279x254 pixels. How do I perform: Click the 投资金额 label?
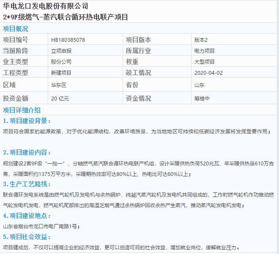(16, 98)
